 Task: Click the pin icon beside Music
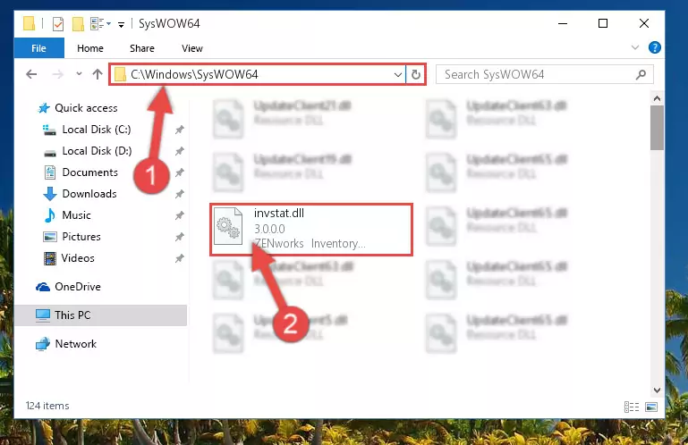(179, 215)
